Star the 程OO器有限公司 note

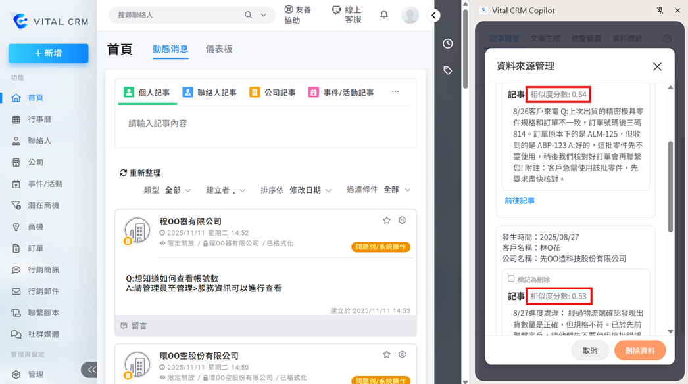pyautogui.click(x=387, y=221)
